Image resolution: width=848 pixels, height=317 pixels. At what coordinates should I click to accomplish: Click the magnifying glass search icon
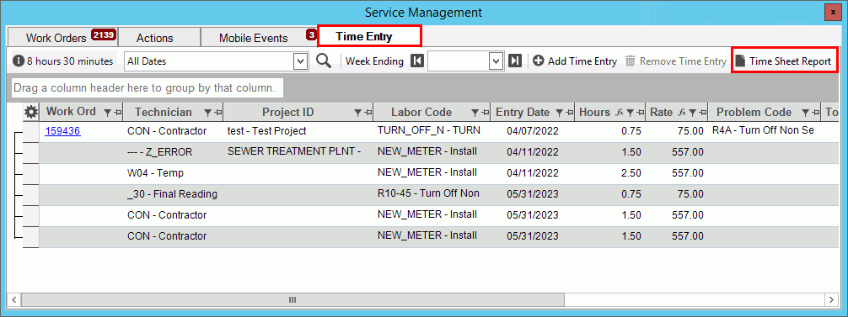pos(324,61)
